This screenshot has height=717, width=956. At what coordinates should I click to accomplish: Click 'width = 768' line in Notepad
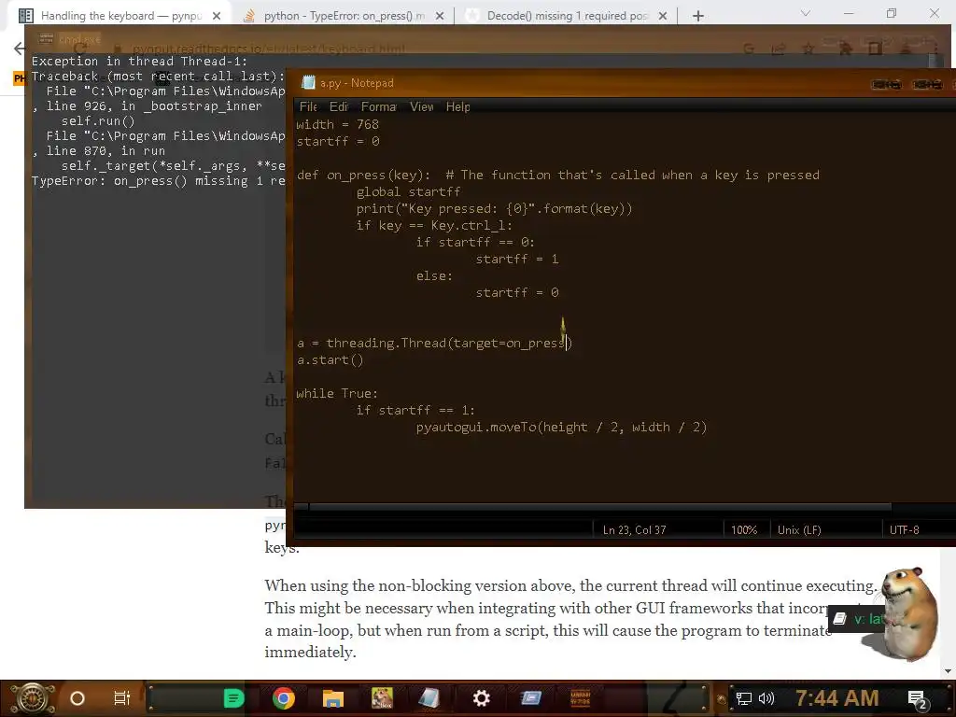(337, 124)
